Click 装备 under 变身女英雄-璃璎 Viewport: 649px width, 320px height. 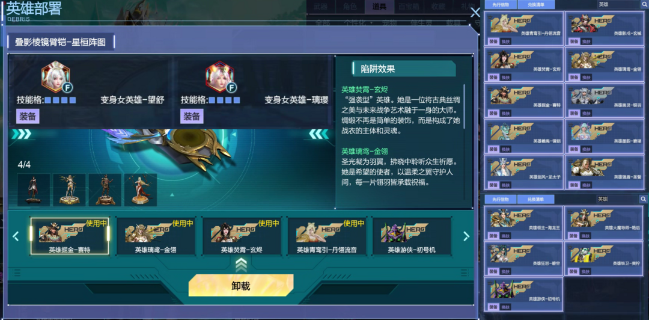pos(192,117)
